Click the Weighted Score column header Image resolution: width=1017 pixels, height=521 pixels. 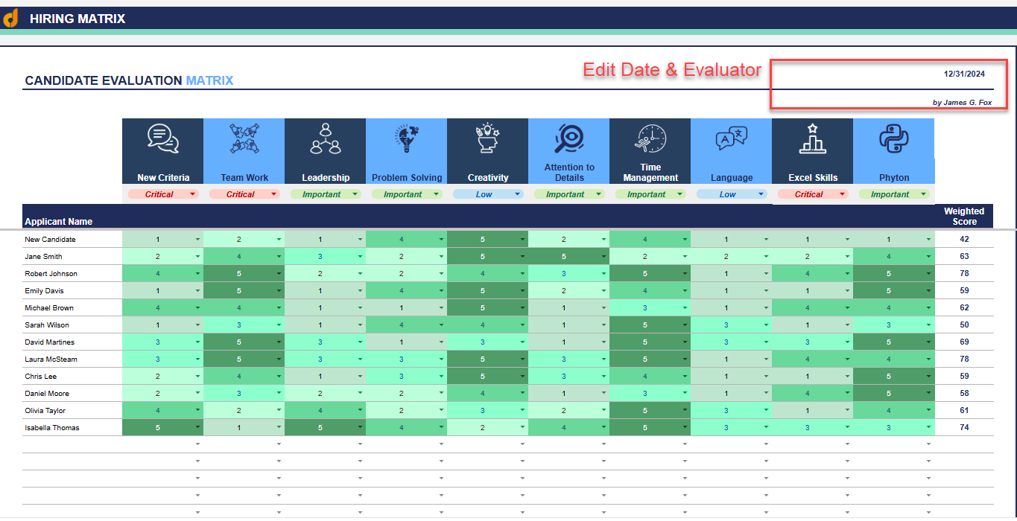click(963, 216)
